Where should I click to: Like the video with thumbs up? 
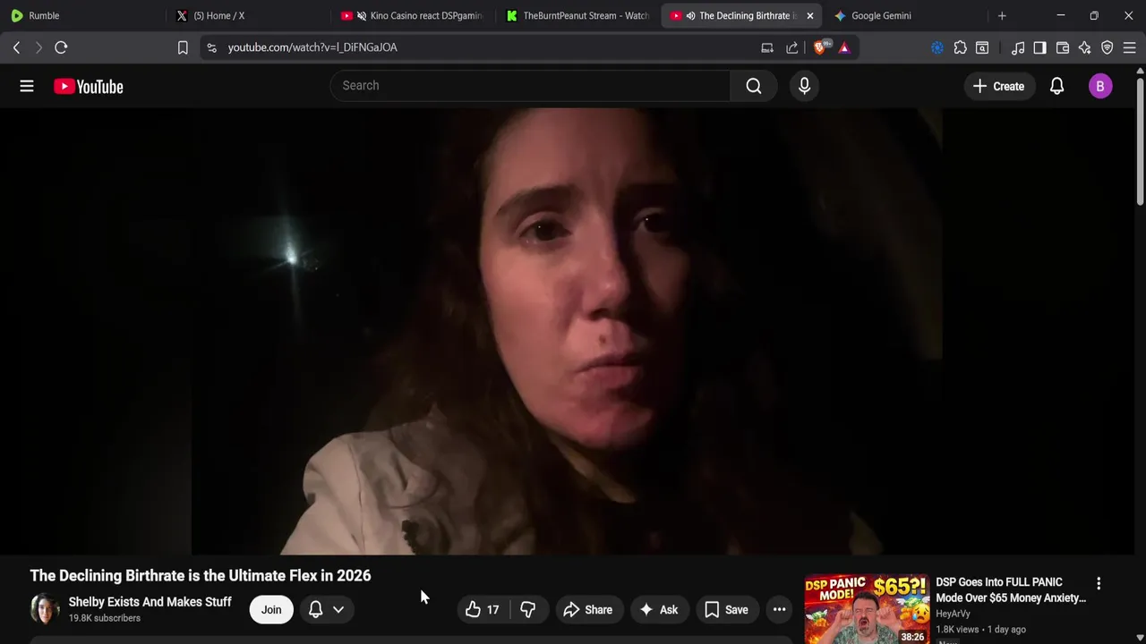[x=482, y=610]
